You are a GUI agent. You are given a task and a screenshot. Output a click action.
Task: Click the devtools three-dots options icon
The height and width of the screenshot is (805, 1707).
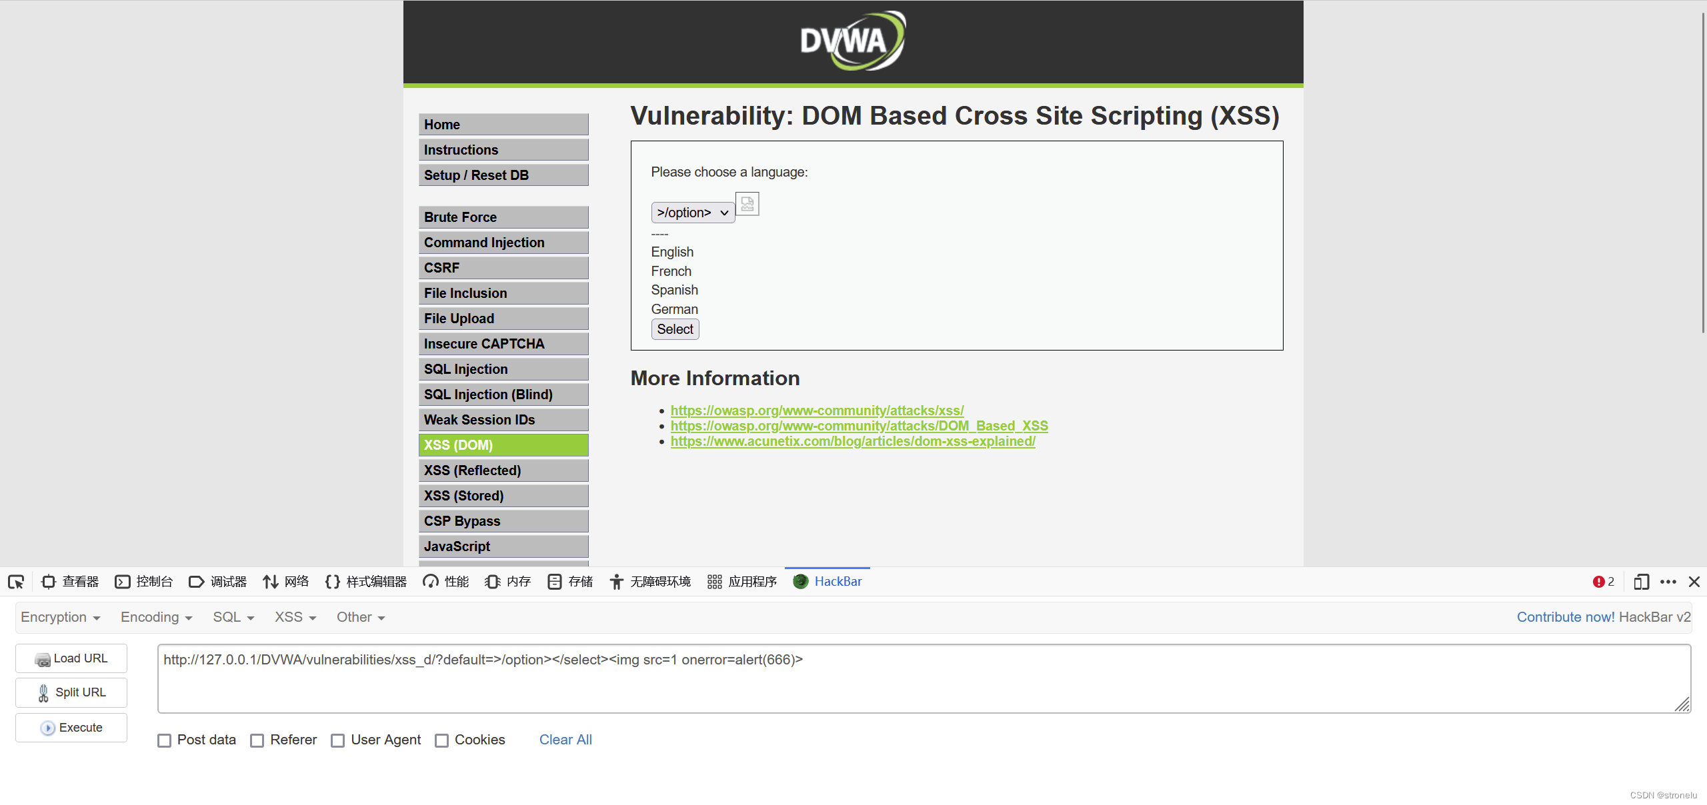coord(1668,582)
